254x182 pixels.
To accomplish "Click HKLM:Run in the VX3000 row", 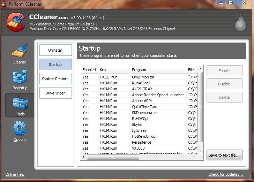I will pos(109,148).
